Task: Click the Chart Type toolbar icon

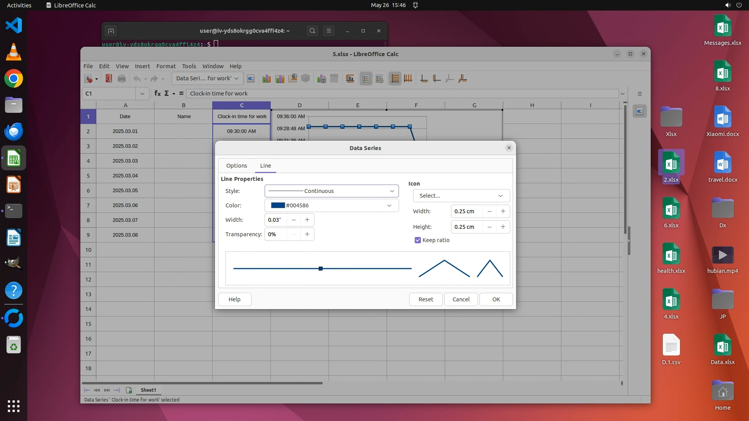Action: pyautogui.click(x=266, y=79)
